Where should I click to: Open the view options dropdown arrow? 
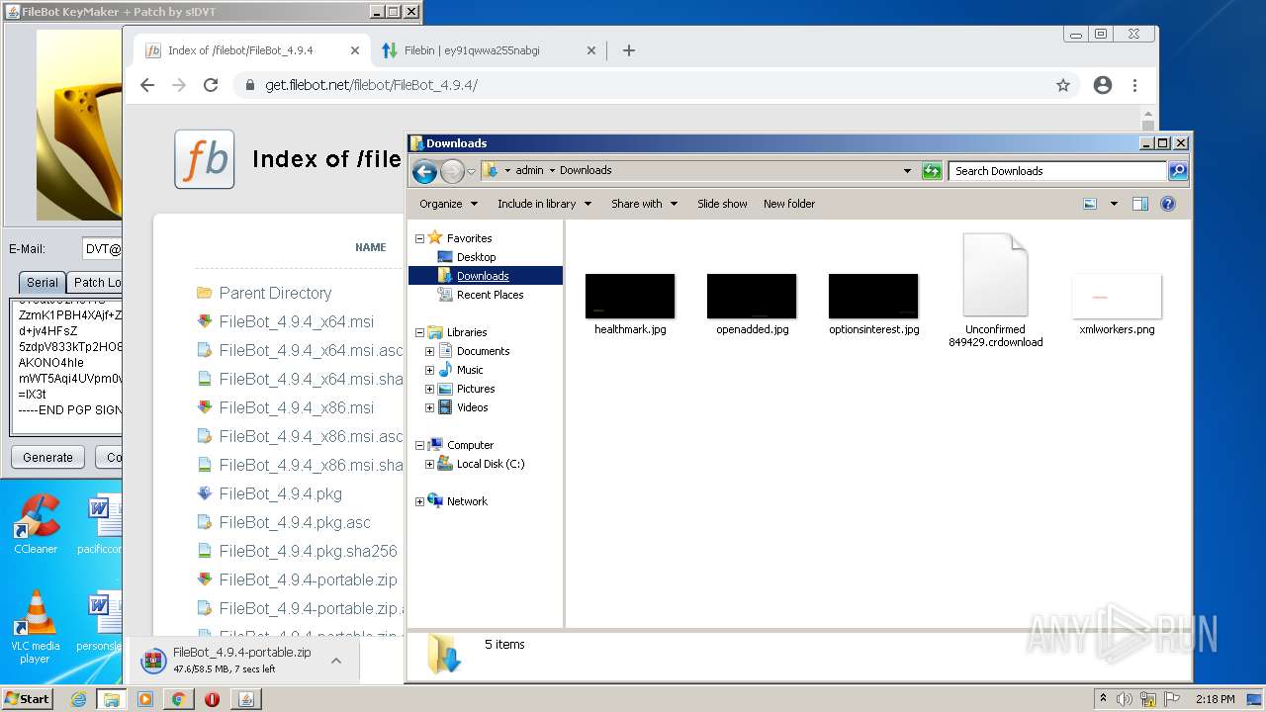pos(1114,204)
